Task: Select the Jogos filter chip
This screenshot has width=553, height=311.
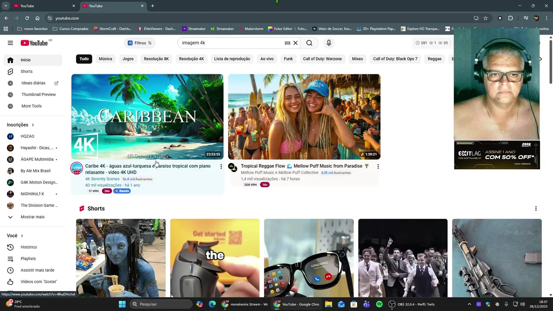Action: [x=128, y=59]
